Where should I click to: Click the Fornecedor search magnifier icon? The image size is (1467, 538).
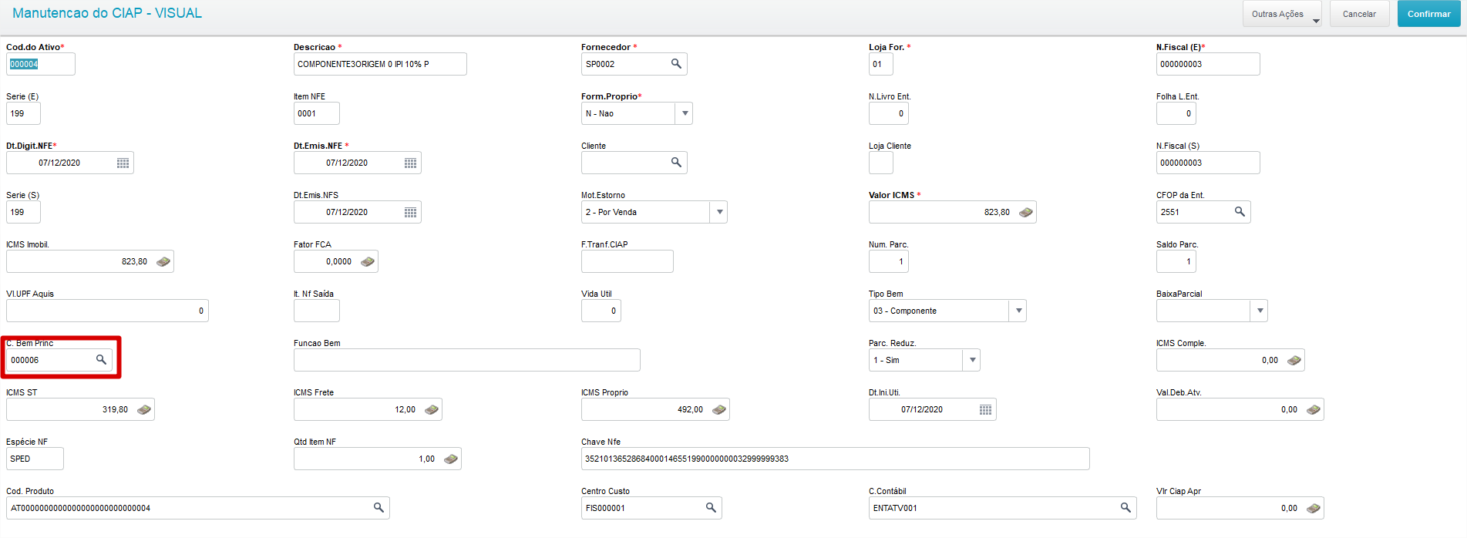pyautogui.click(x=676, y=64)
